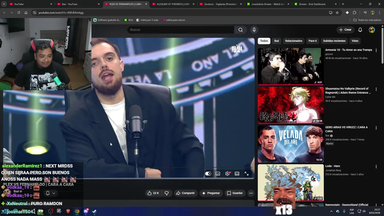Open YouTube notifications bell

pyautogui.click(x=360, y=30)
